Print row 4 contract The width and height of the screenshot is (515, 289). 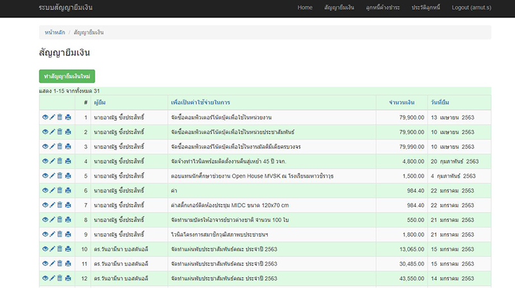point(68,161)
